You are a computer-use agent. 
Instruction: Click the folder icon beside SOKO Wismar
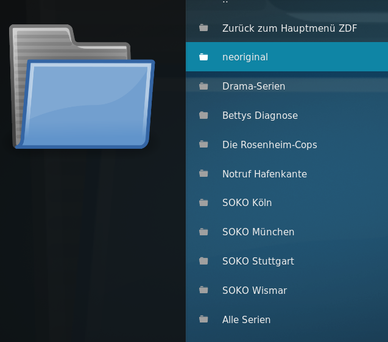(x=203, y=290)
